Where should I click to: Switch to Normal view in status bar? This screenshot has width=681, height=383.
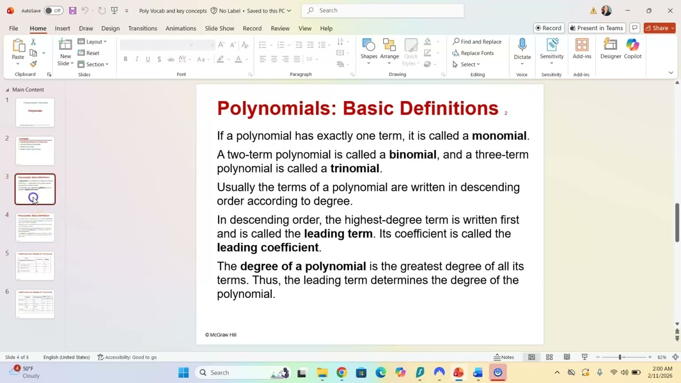(531, 357)
